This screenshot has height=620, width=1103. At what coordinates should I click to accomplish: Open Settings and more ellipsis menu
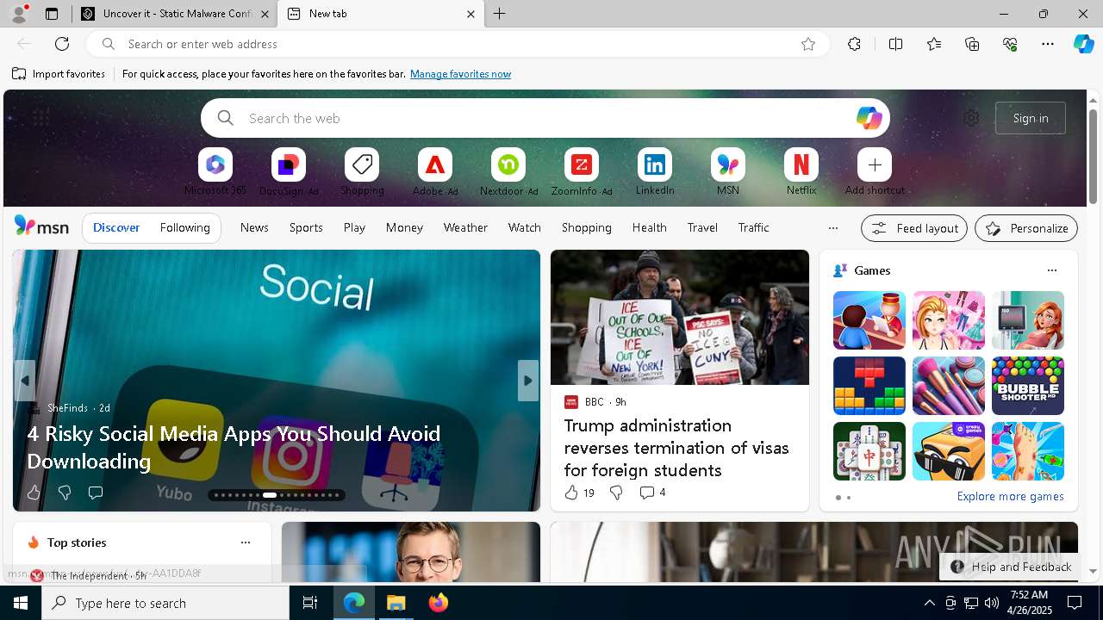click(x=1048, y=44)
